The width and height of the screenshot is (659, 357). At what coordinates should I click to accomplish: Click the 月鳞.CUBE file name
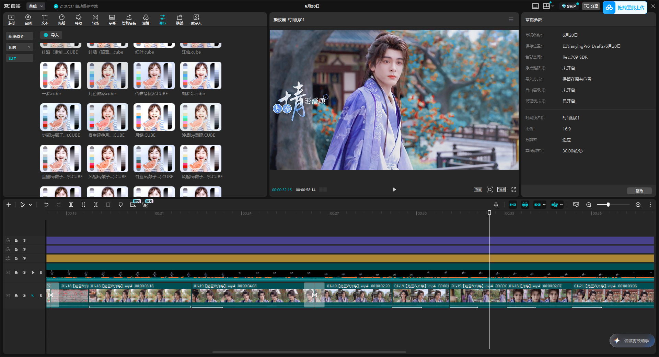(145, 135)
